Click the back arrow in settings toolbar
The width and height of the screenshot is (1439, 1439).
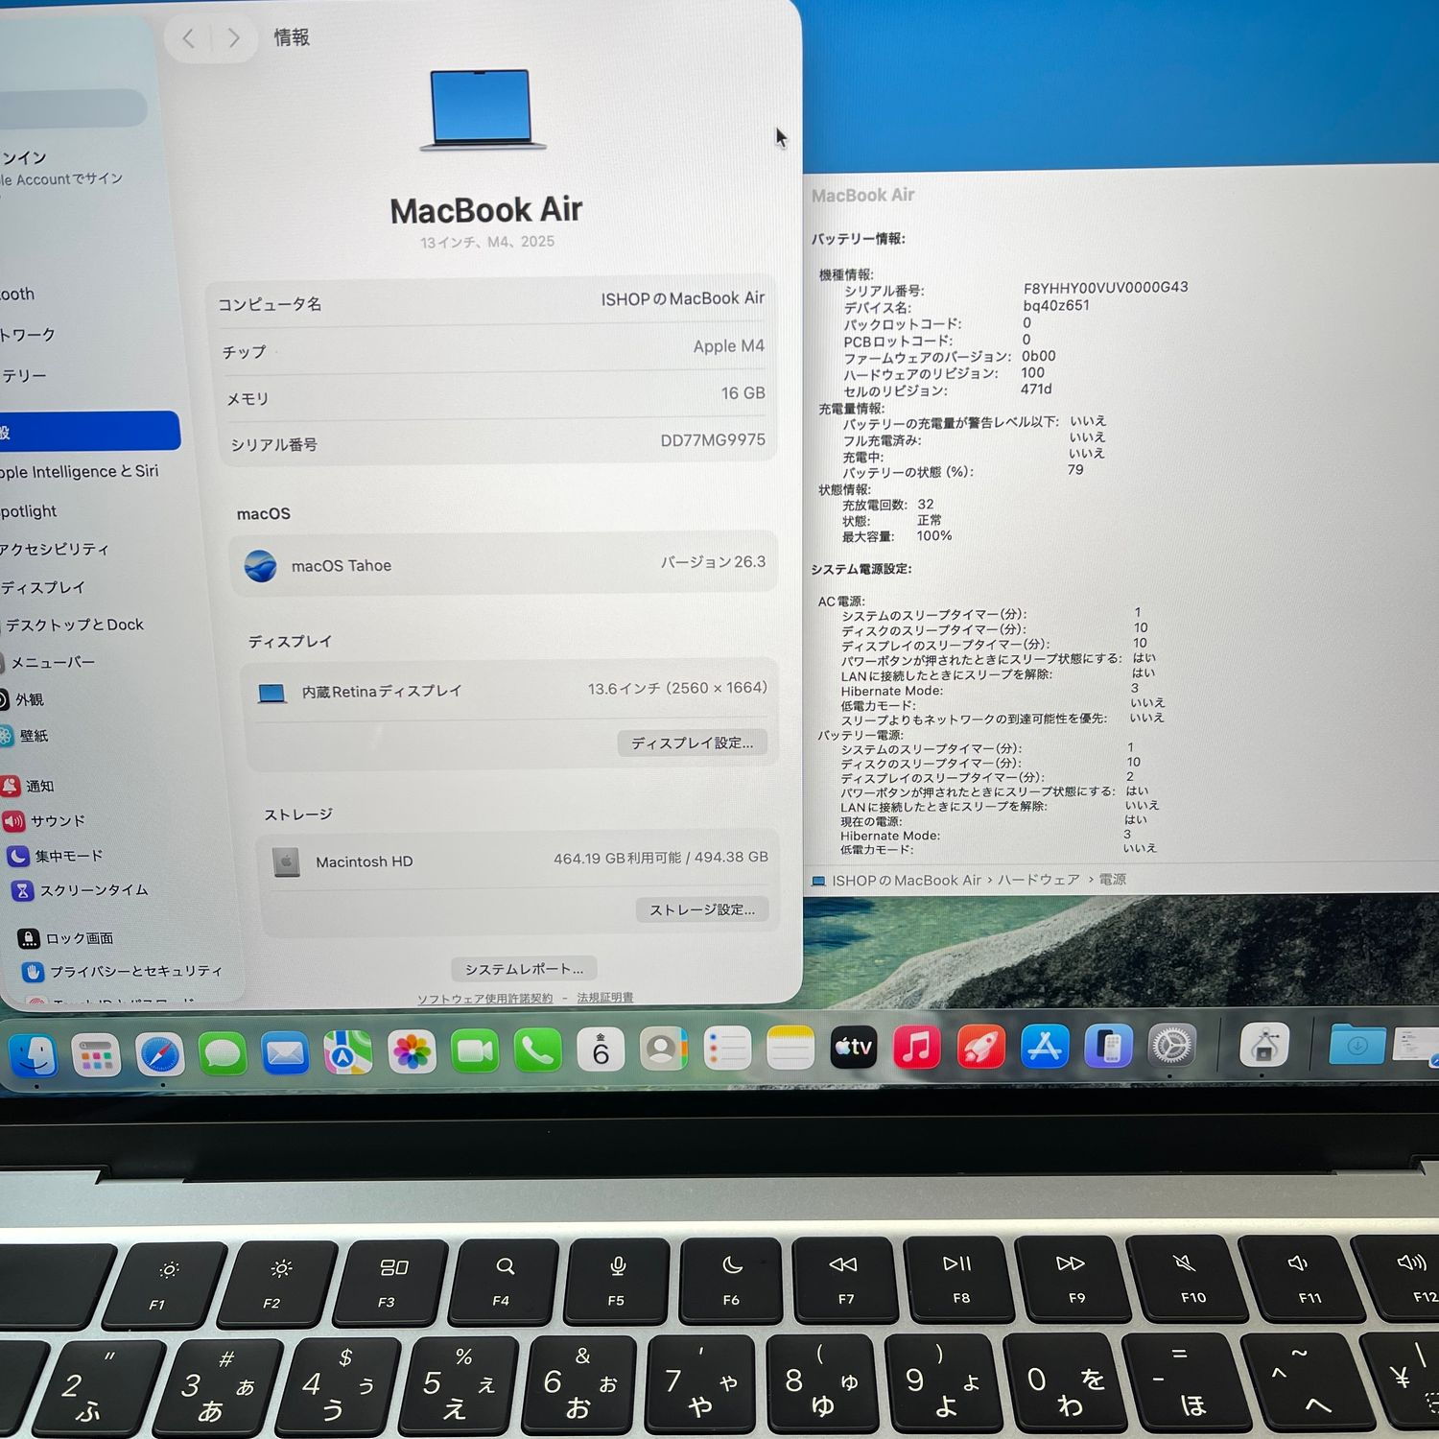click(x=188, y=38)
